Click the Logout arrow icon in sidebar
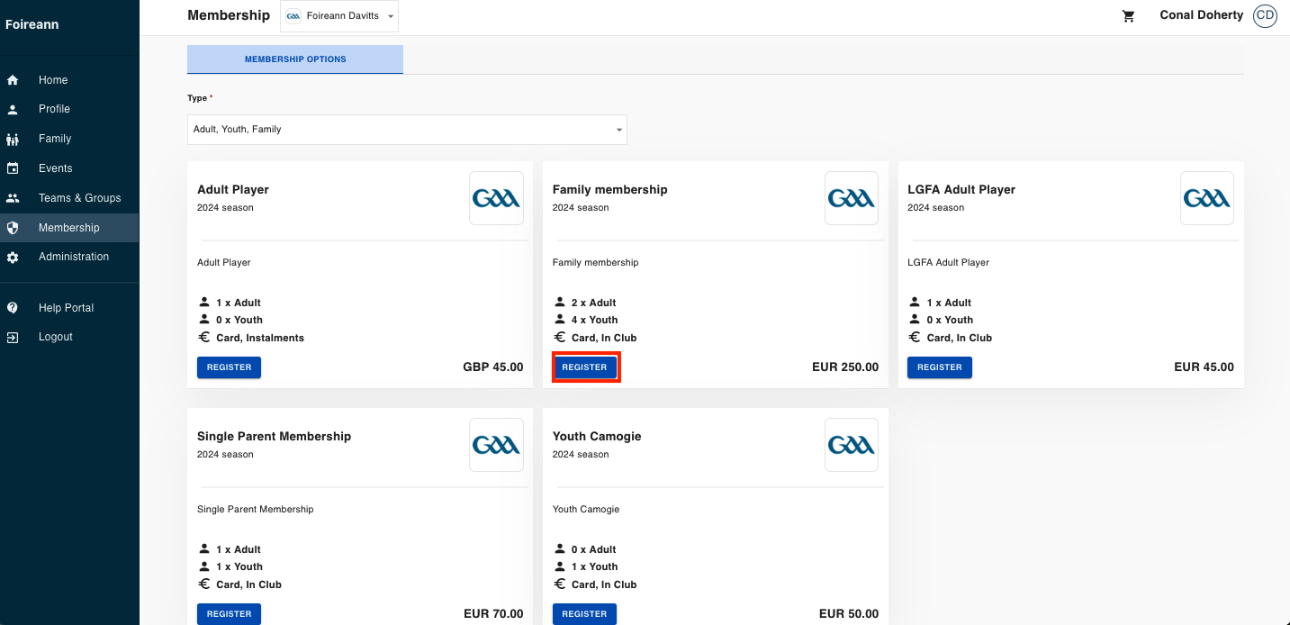1290x625 pixels. tap(13, 337)
